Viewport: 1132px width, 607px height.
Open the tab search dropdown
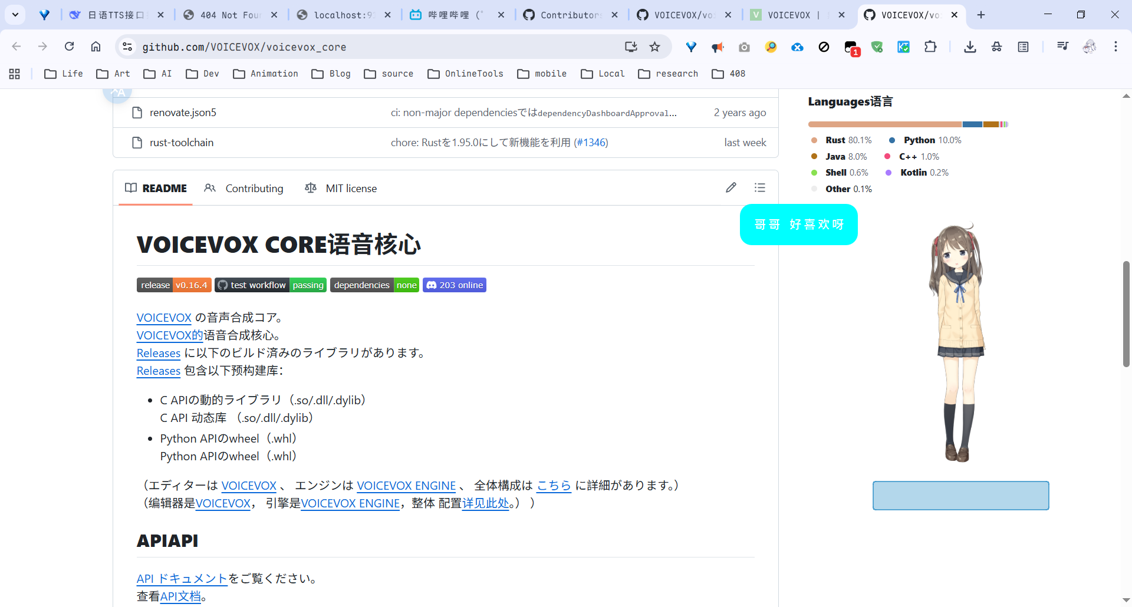pyautogui.click(x=15, y=15)
